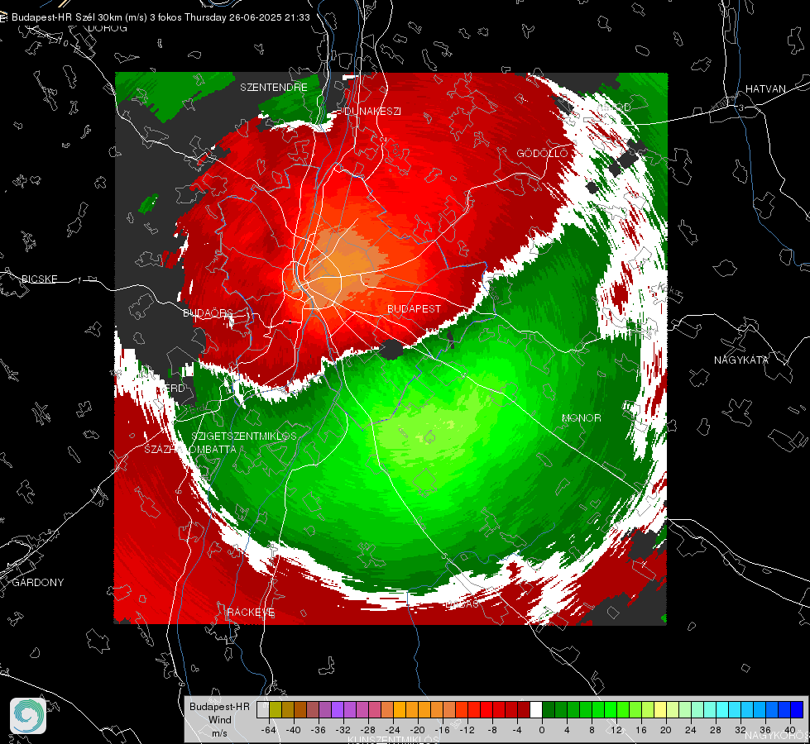
Task: Click the BUDAÖRS town label
Action: 208,312
